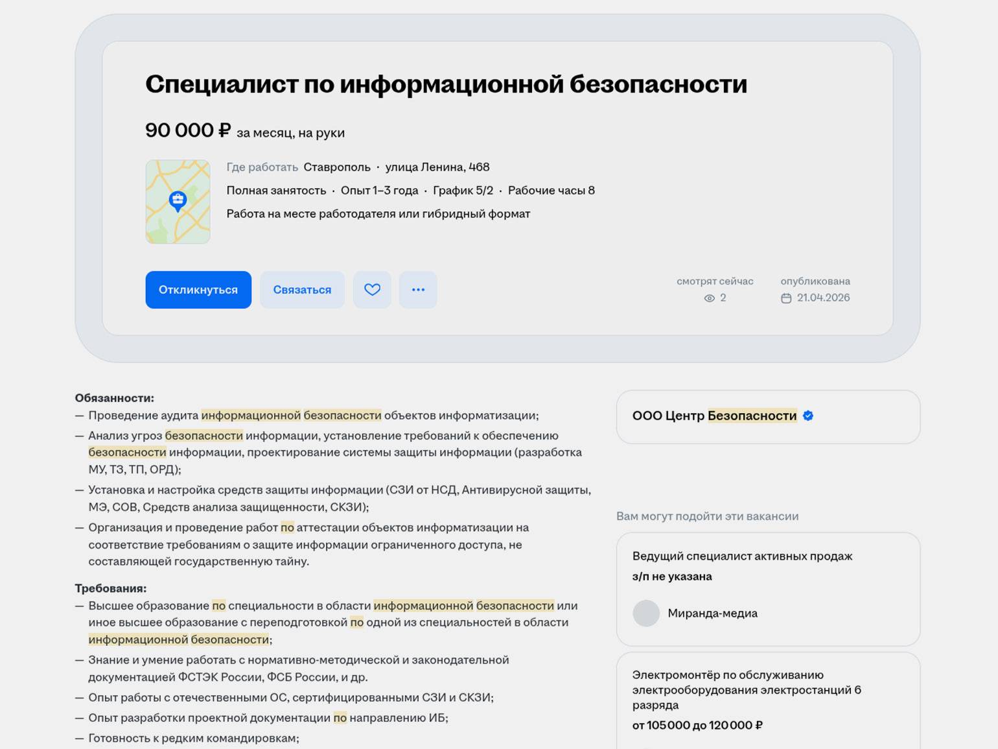998x749 pixels.
Task: Click the 'Миранда-медиа' company name
Action: [712, 613]
